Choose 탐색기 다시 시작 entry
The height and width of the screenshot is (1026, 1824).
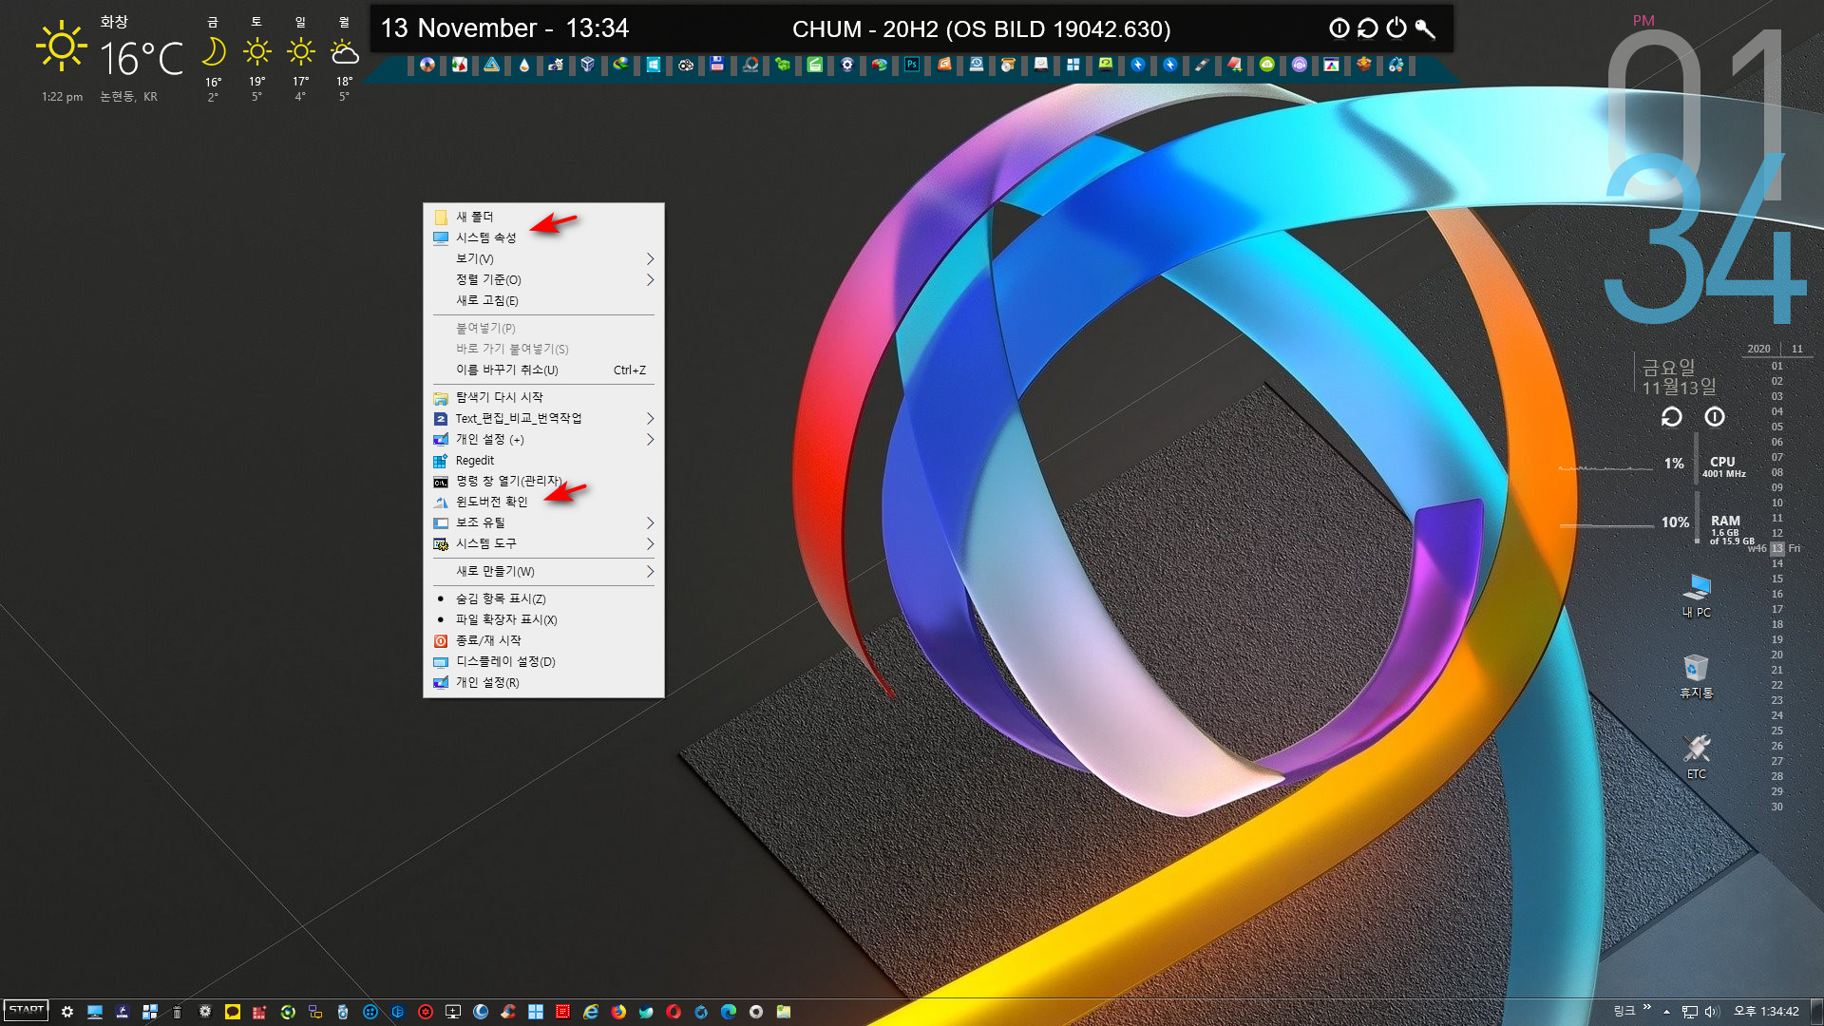[x=543, y=397]
